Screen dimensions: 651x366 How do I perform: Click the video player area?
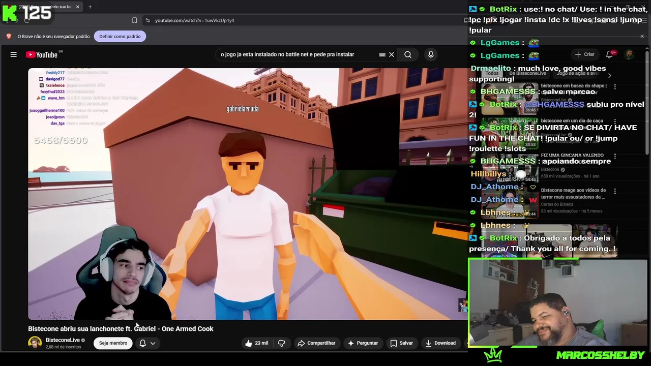[x=248, y=194]
